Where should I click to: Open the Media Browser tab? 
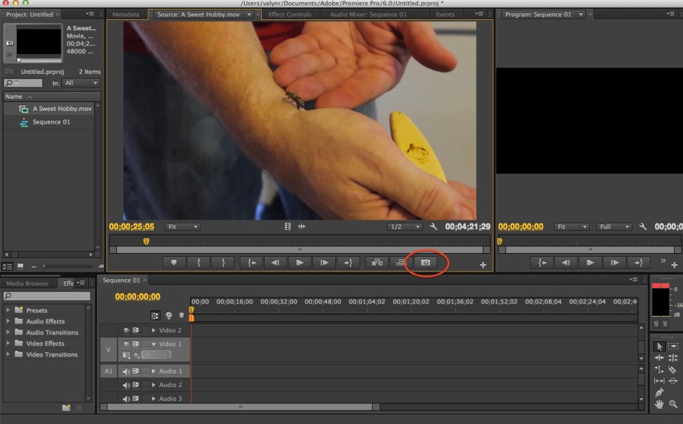tap(28, 283)
